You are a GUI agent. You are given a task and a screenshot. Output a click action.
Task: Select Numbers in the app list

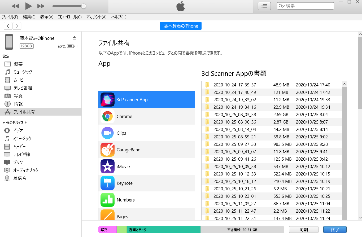tap(147, 200)
